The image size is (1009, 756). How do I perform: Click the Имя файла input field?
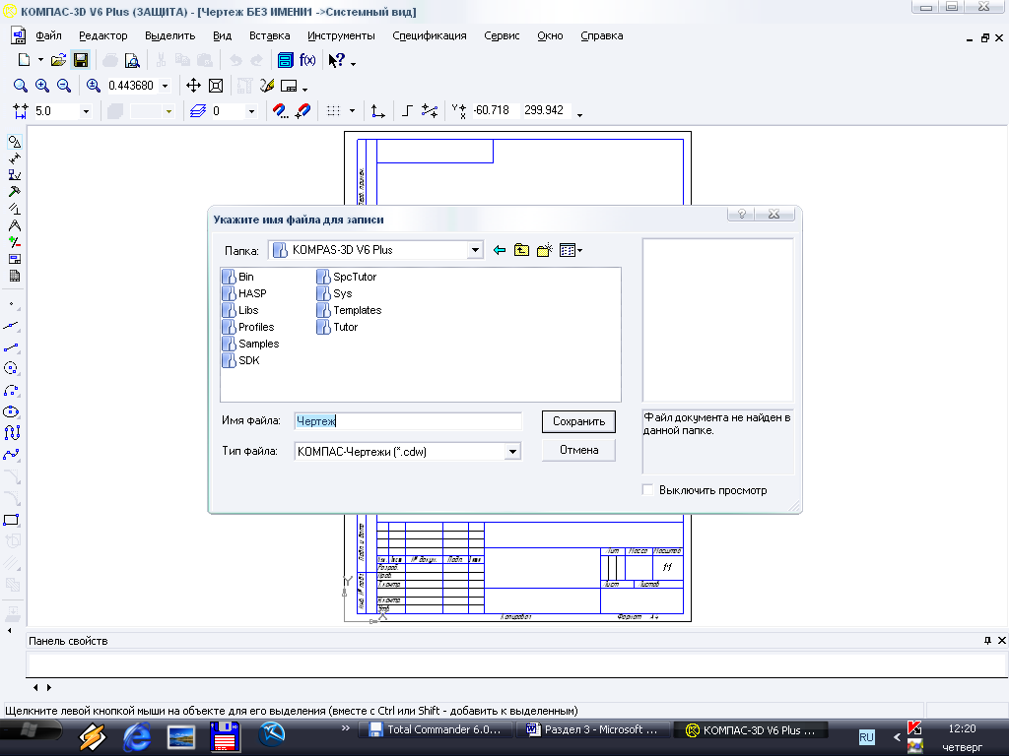tap(408, 421)
